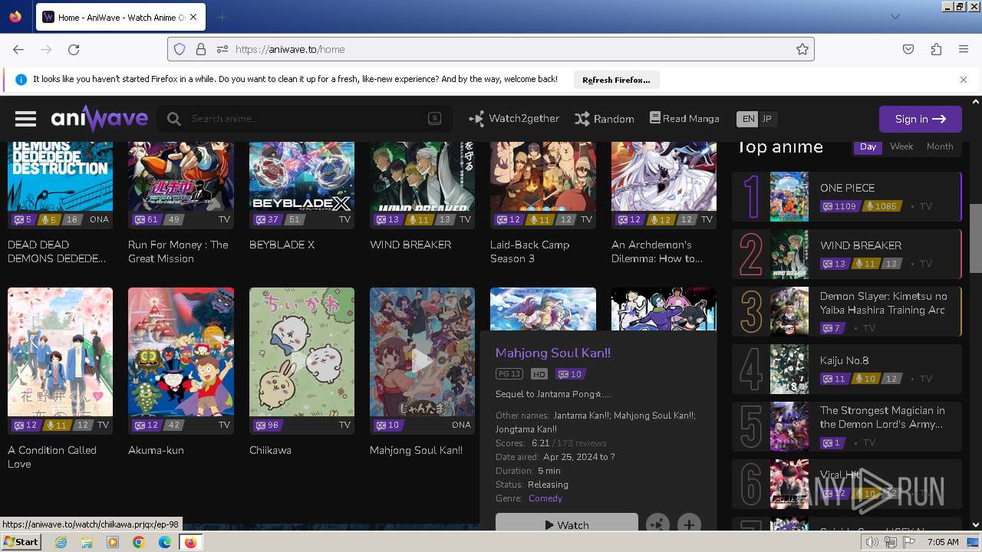Click the Comedy genre link
Image resolution: width=982 pixels, height=552 pixels.
545,498
